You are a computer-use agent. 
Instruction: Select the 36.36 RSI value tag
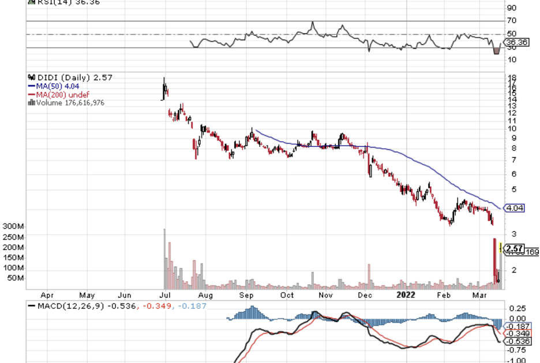pyautogui.click(x=514, y=42)
